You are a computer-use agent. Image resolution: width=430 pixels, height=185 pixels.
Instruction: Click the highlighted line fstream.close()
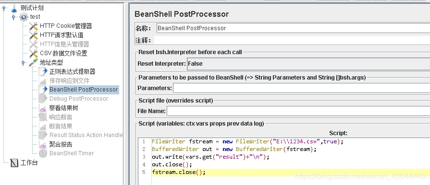coord(291,172)
